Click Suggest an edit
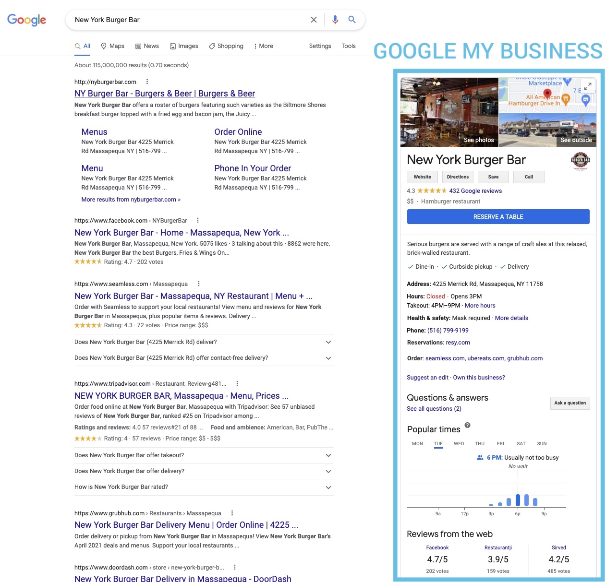This screenshot has width=606, height=582. click(x=427, y=378)
